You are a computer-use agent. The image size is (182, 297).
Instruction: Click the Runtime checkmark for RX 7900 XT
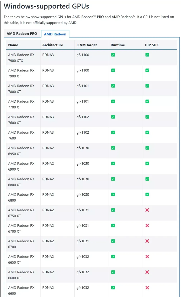pos(113,70)
